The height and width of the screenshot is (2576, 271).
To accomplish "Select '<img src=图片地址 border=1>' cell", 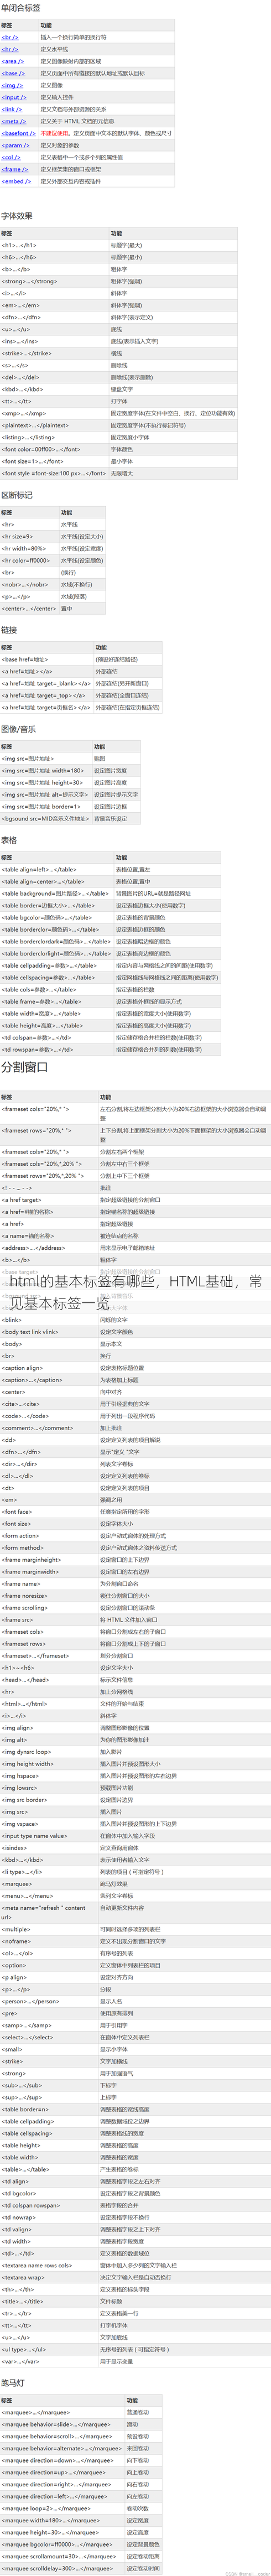I will point(46,806).
